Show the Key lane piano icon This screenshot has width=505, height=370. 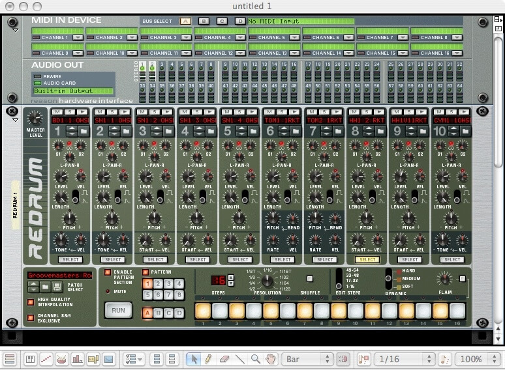(30, 359)
